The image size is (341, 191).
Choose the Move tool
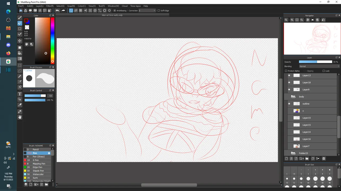pyautogui.click(x=20, y=41)
